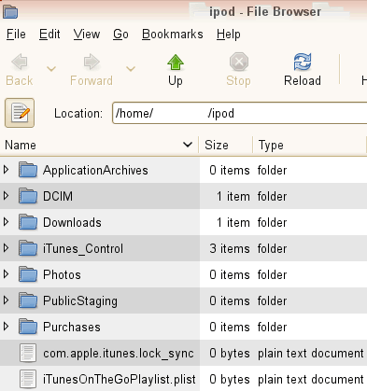Image resolution: width=367 pixels, height=391 pixels.
Task: Select the DCIM folder icon
Action: 28,196
